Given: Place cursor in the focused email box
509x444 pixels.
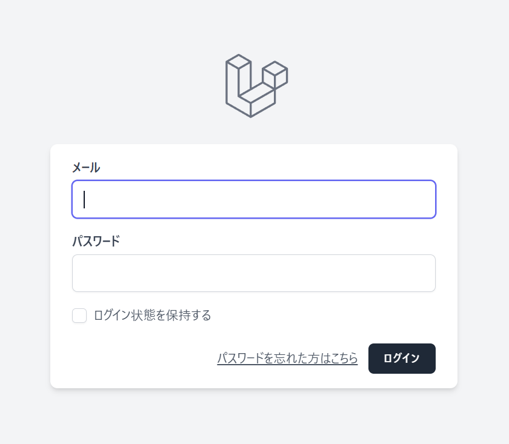Looking at the screenshot, I should tap(253, 199).
